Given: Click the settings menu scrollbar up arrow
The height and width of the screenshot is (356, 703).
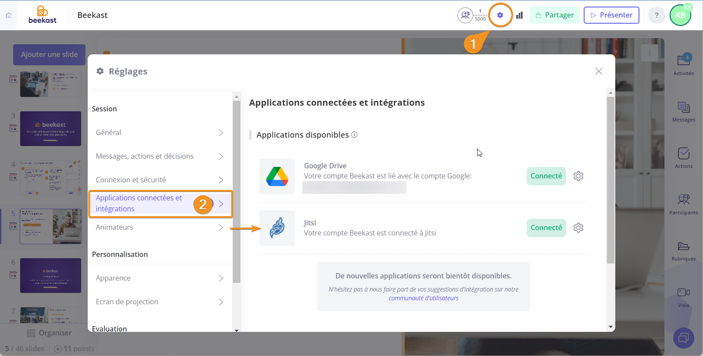Looking at the screenshot, I should click(x=237, y=96).
